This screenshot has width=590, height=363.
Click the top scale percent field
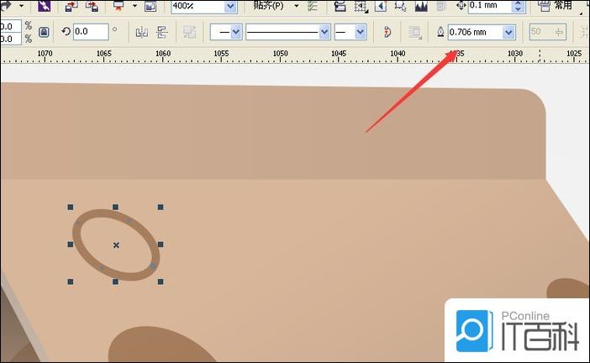click(10, 26)
